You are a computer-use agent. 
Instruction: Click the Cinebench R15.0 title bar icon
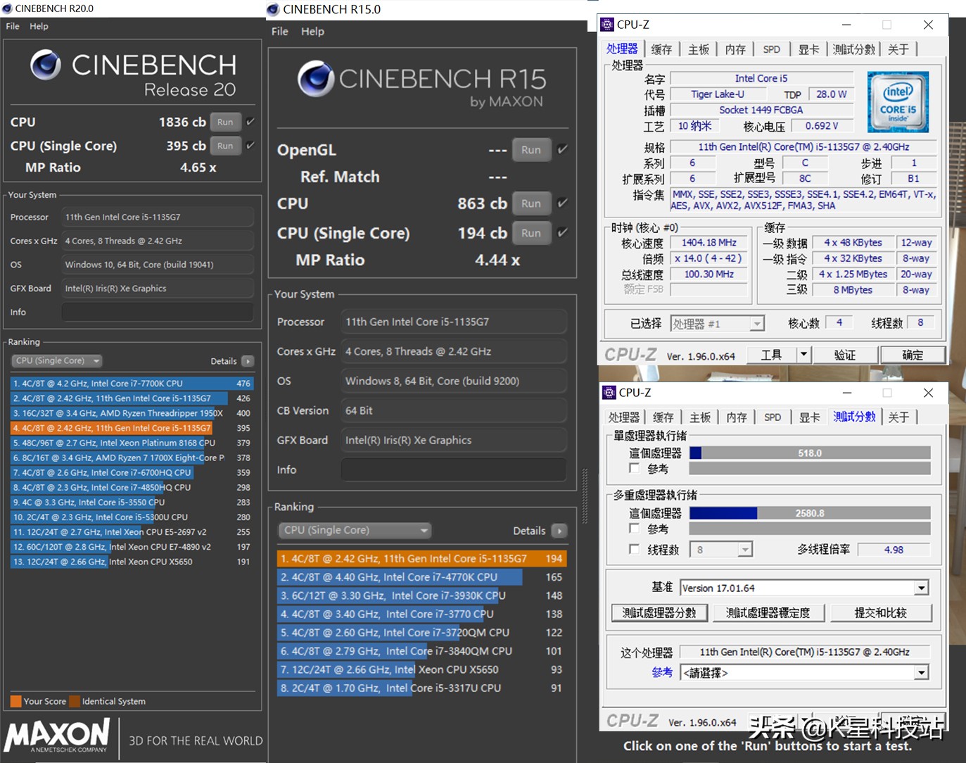[273, 9]
